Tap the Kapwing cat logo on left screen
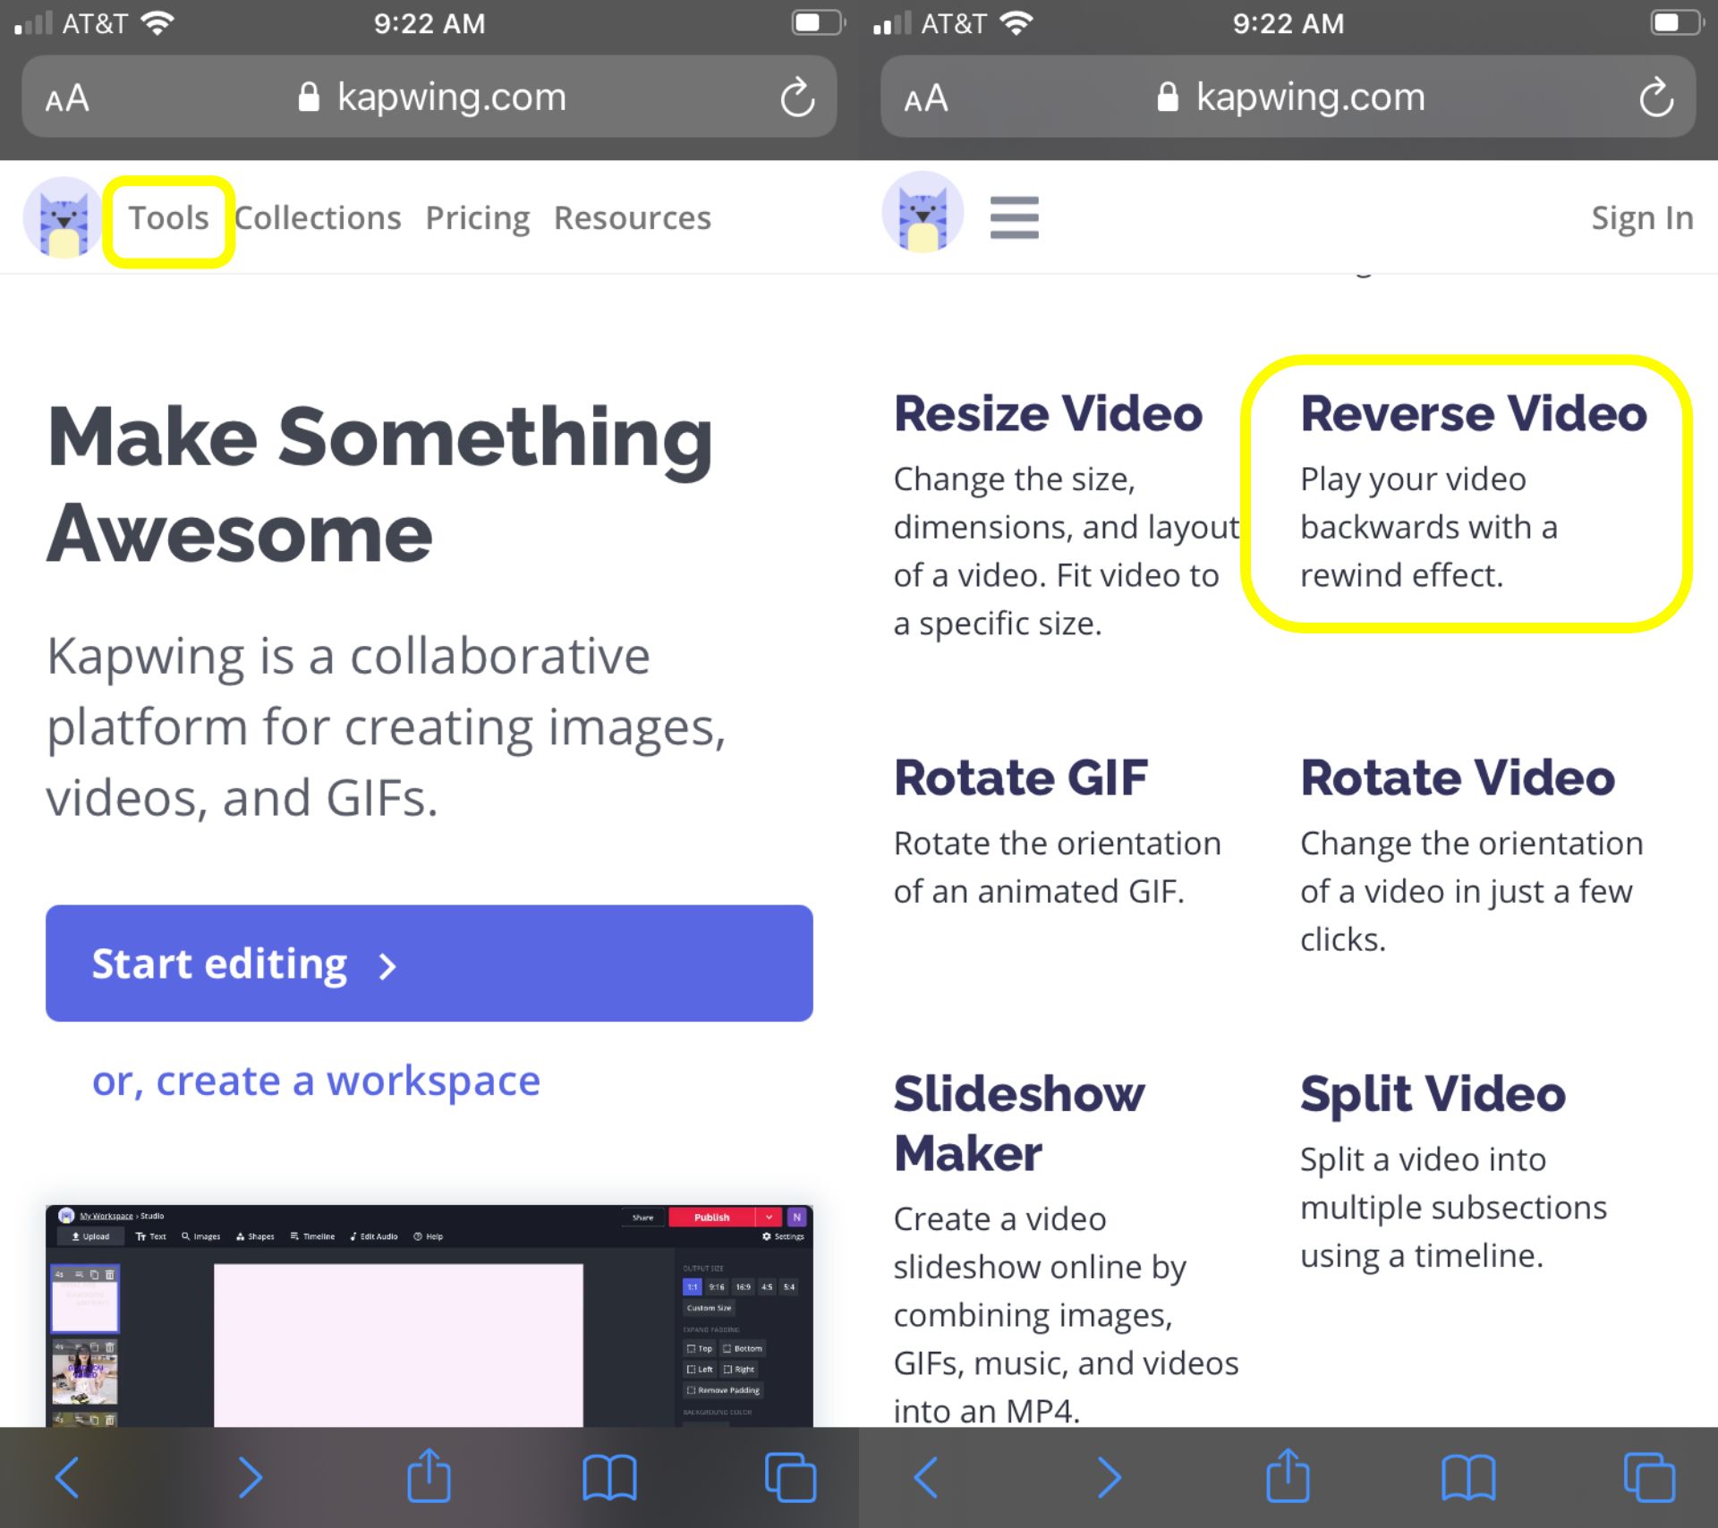This screenshot has height=1528, width=1718. click(62, 217)
